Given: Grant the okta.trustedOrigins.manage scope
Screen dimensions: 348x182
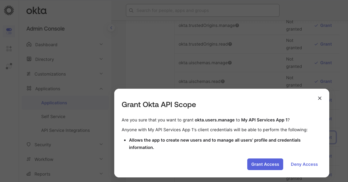Looking at the screenshot, I should pyautogui.click(x=323, y=25).
